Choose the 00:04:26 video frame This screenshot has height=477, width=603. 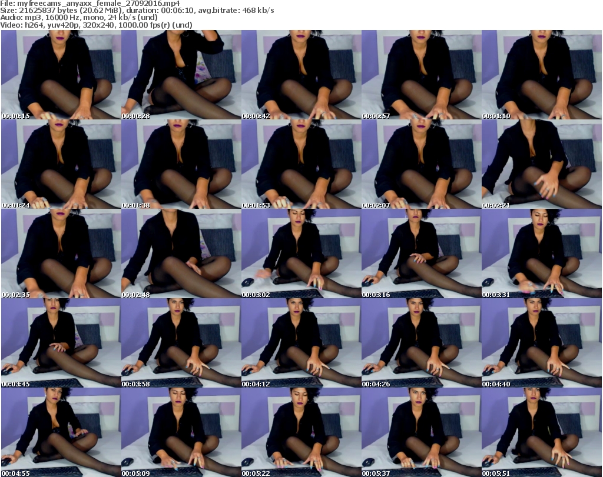click(421, 342)
